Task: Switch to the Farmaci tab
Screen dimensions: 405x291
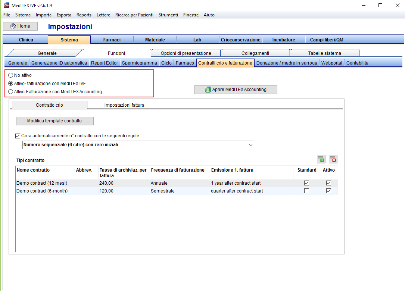Action: click(x=112, y=40)
